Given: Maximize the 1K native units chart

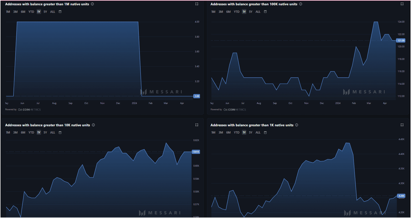Looking at the screenshot, I should point(402,125).
